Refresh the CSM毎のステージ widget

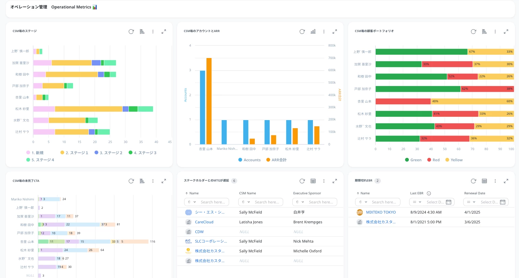pos(131,31)
